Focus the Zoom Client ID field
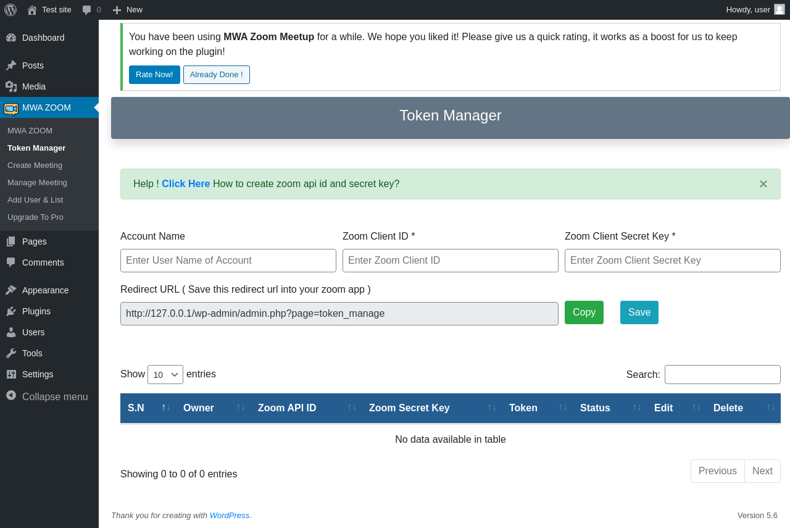This screenshot has height=528, width=790. [x=451, y=261]
